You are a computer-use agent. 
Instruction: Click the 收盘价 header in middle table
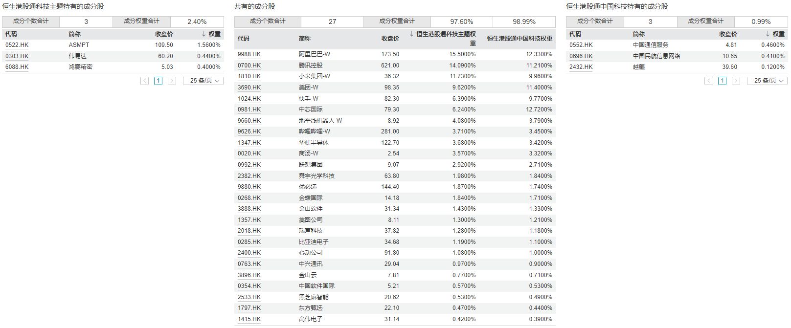tap(390, 39)
